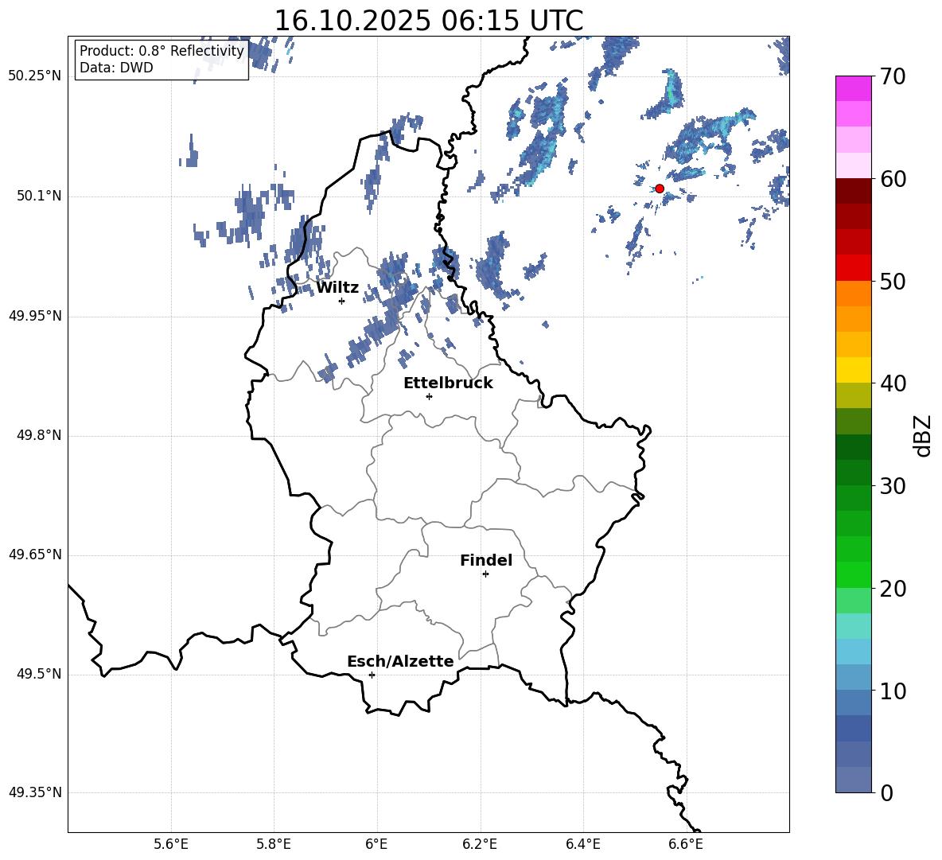Click the Wiltz station label
This screenshot has height=860, width=942.
pyautogui.click(x=337, y=287)
